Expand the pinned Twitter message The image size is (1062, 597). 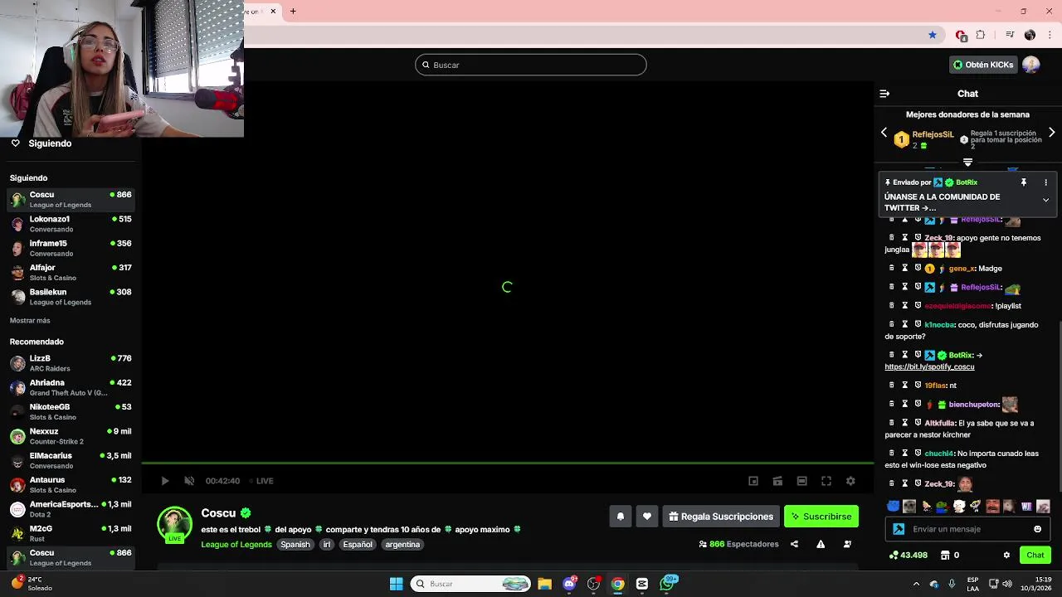point(1045,200)
